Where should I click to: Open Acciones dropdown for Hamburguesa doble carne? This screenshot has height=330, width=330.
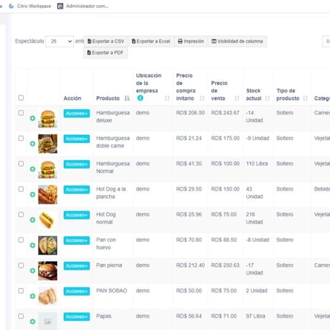click(x=76, y=139)
